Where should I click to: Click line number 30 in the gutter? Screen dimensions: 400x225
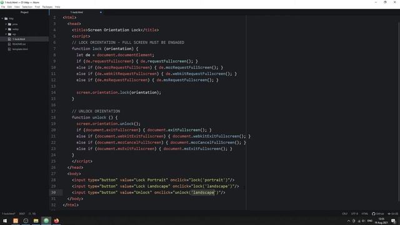[x=53, y=192]
